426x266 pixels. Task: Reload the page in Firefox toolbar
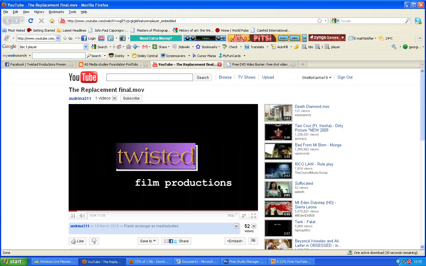[x=31, y=21]
